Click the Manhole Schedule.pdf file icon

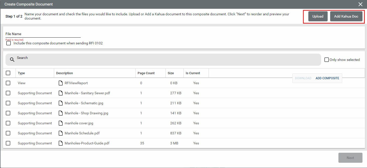coord(60,133)
